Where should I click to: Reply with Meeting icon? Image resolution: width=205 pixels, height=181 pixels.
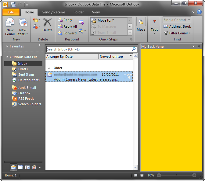click(81, 22)
